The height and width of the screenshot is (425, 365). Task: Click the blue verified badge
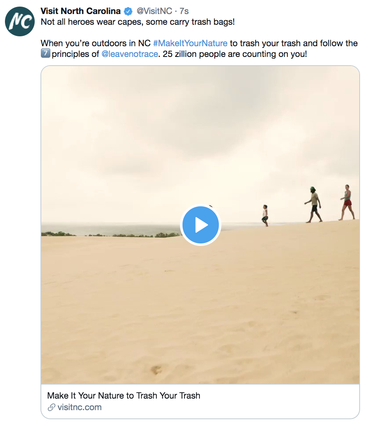[x=128, y=11]
